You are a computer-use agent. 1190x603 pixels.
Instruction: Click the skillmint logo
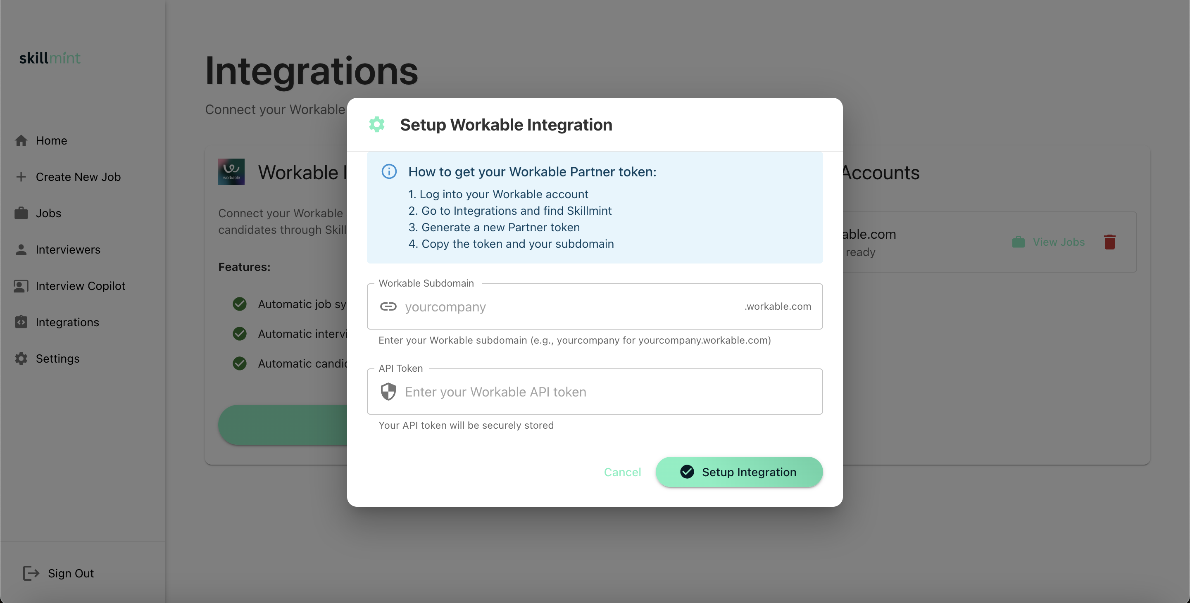pyautogui.click(x=50, y=58)
